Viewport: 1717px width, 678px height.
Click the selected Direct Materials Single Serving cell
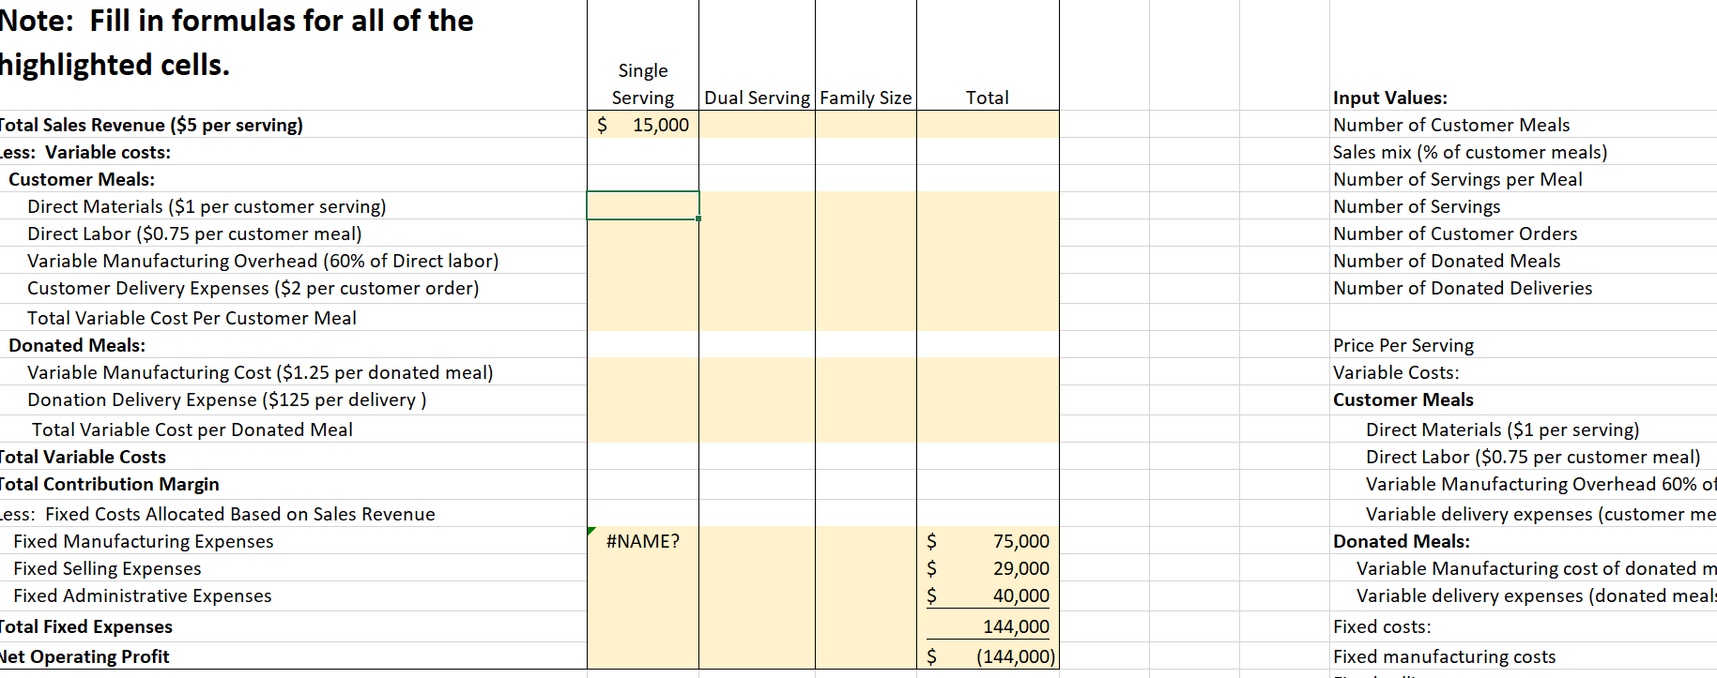[643, 205]
